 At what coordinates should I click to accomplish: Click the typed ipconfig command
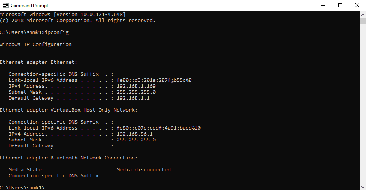(57, 32)
